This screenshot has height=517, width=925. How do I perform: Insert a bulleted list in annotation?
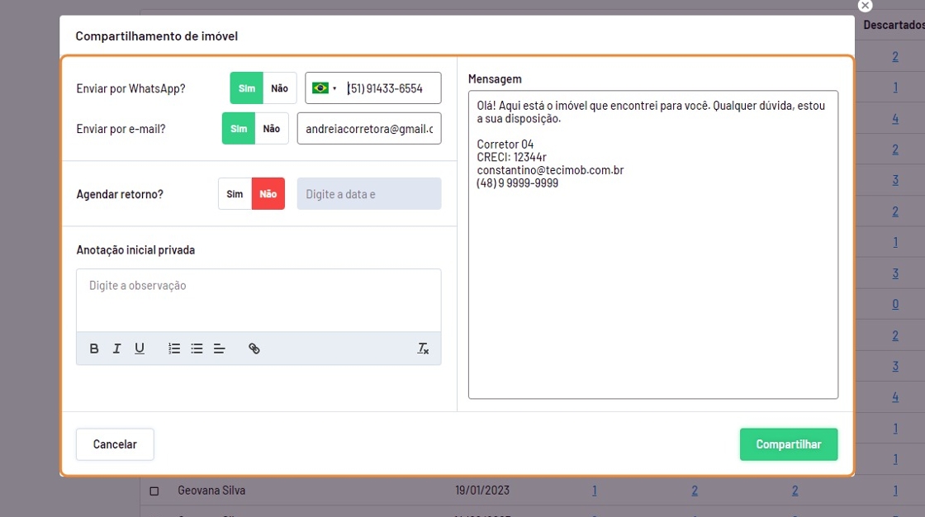(197, 349)
